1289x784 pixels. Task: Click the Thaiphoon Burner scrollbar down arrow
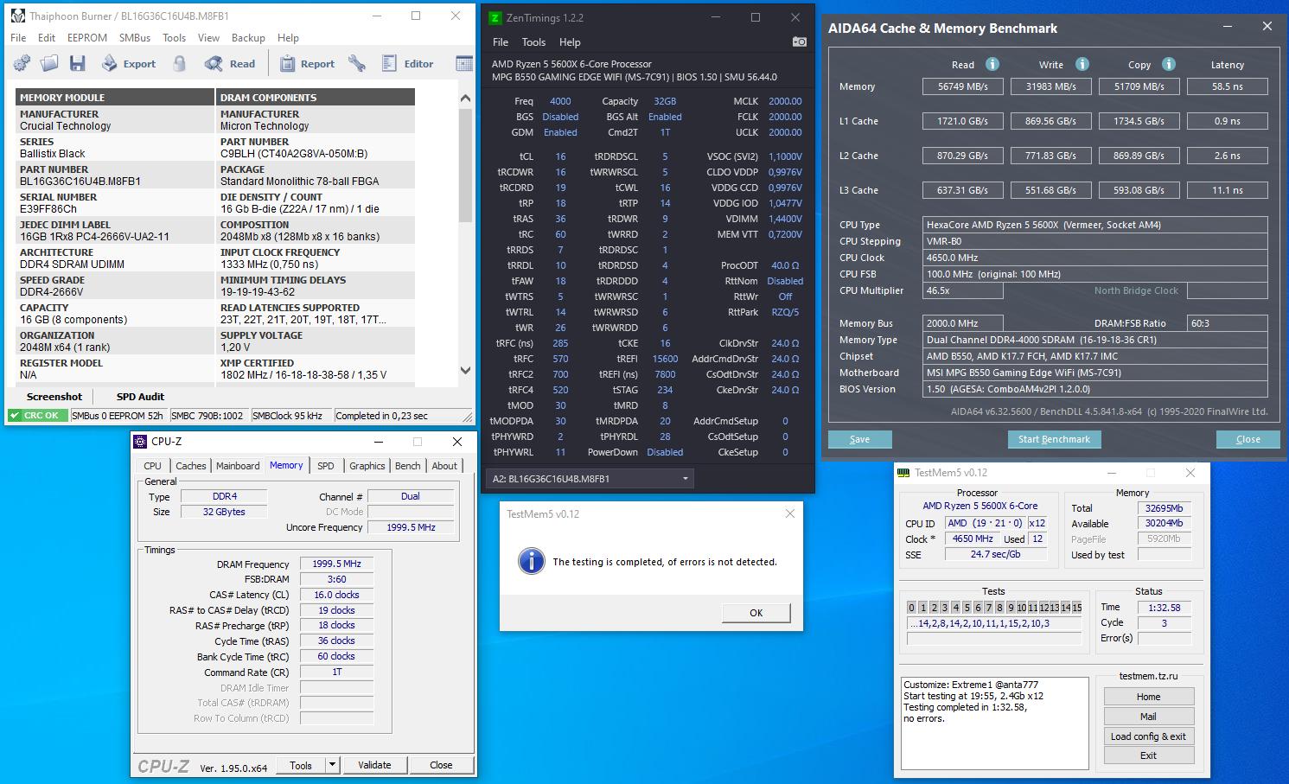pyautogui.click(x=465, y=371)
